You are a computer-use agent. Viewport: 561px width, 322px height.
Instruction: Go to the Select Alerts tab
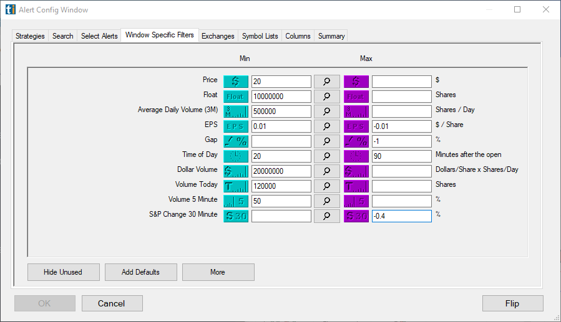coord(99,36)
